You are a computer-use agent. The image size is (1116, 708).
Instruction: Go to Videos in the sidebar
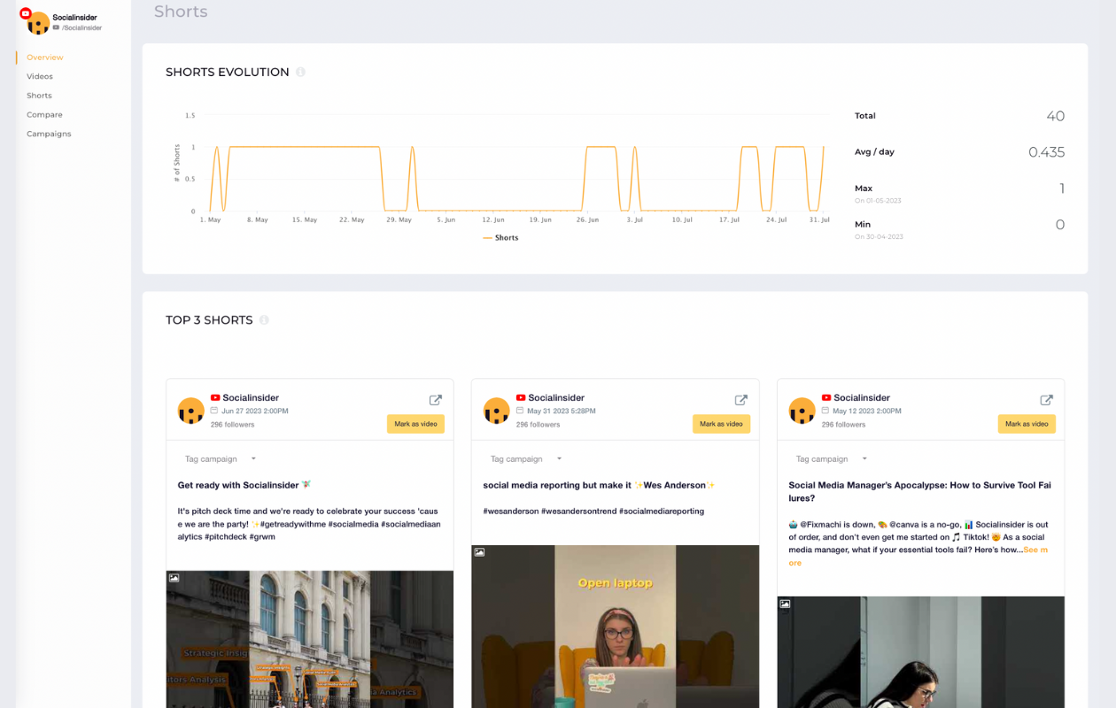[x=40, y=76]
